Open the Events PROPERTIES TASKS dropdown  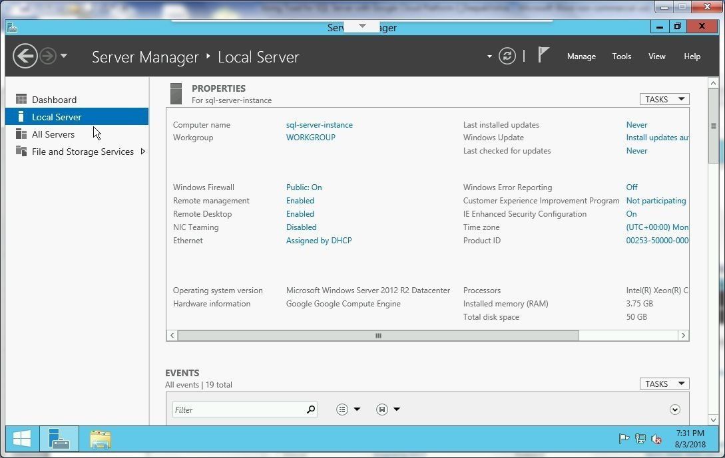click(x=664, y=99)
